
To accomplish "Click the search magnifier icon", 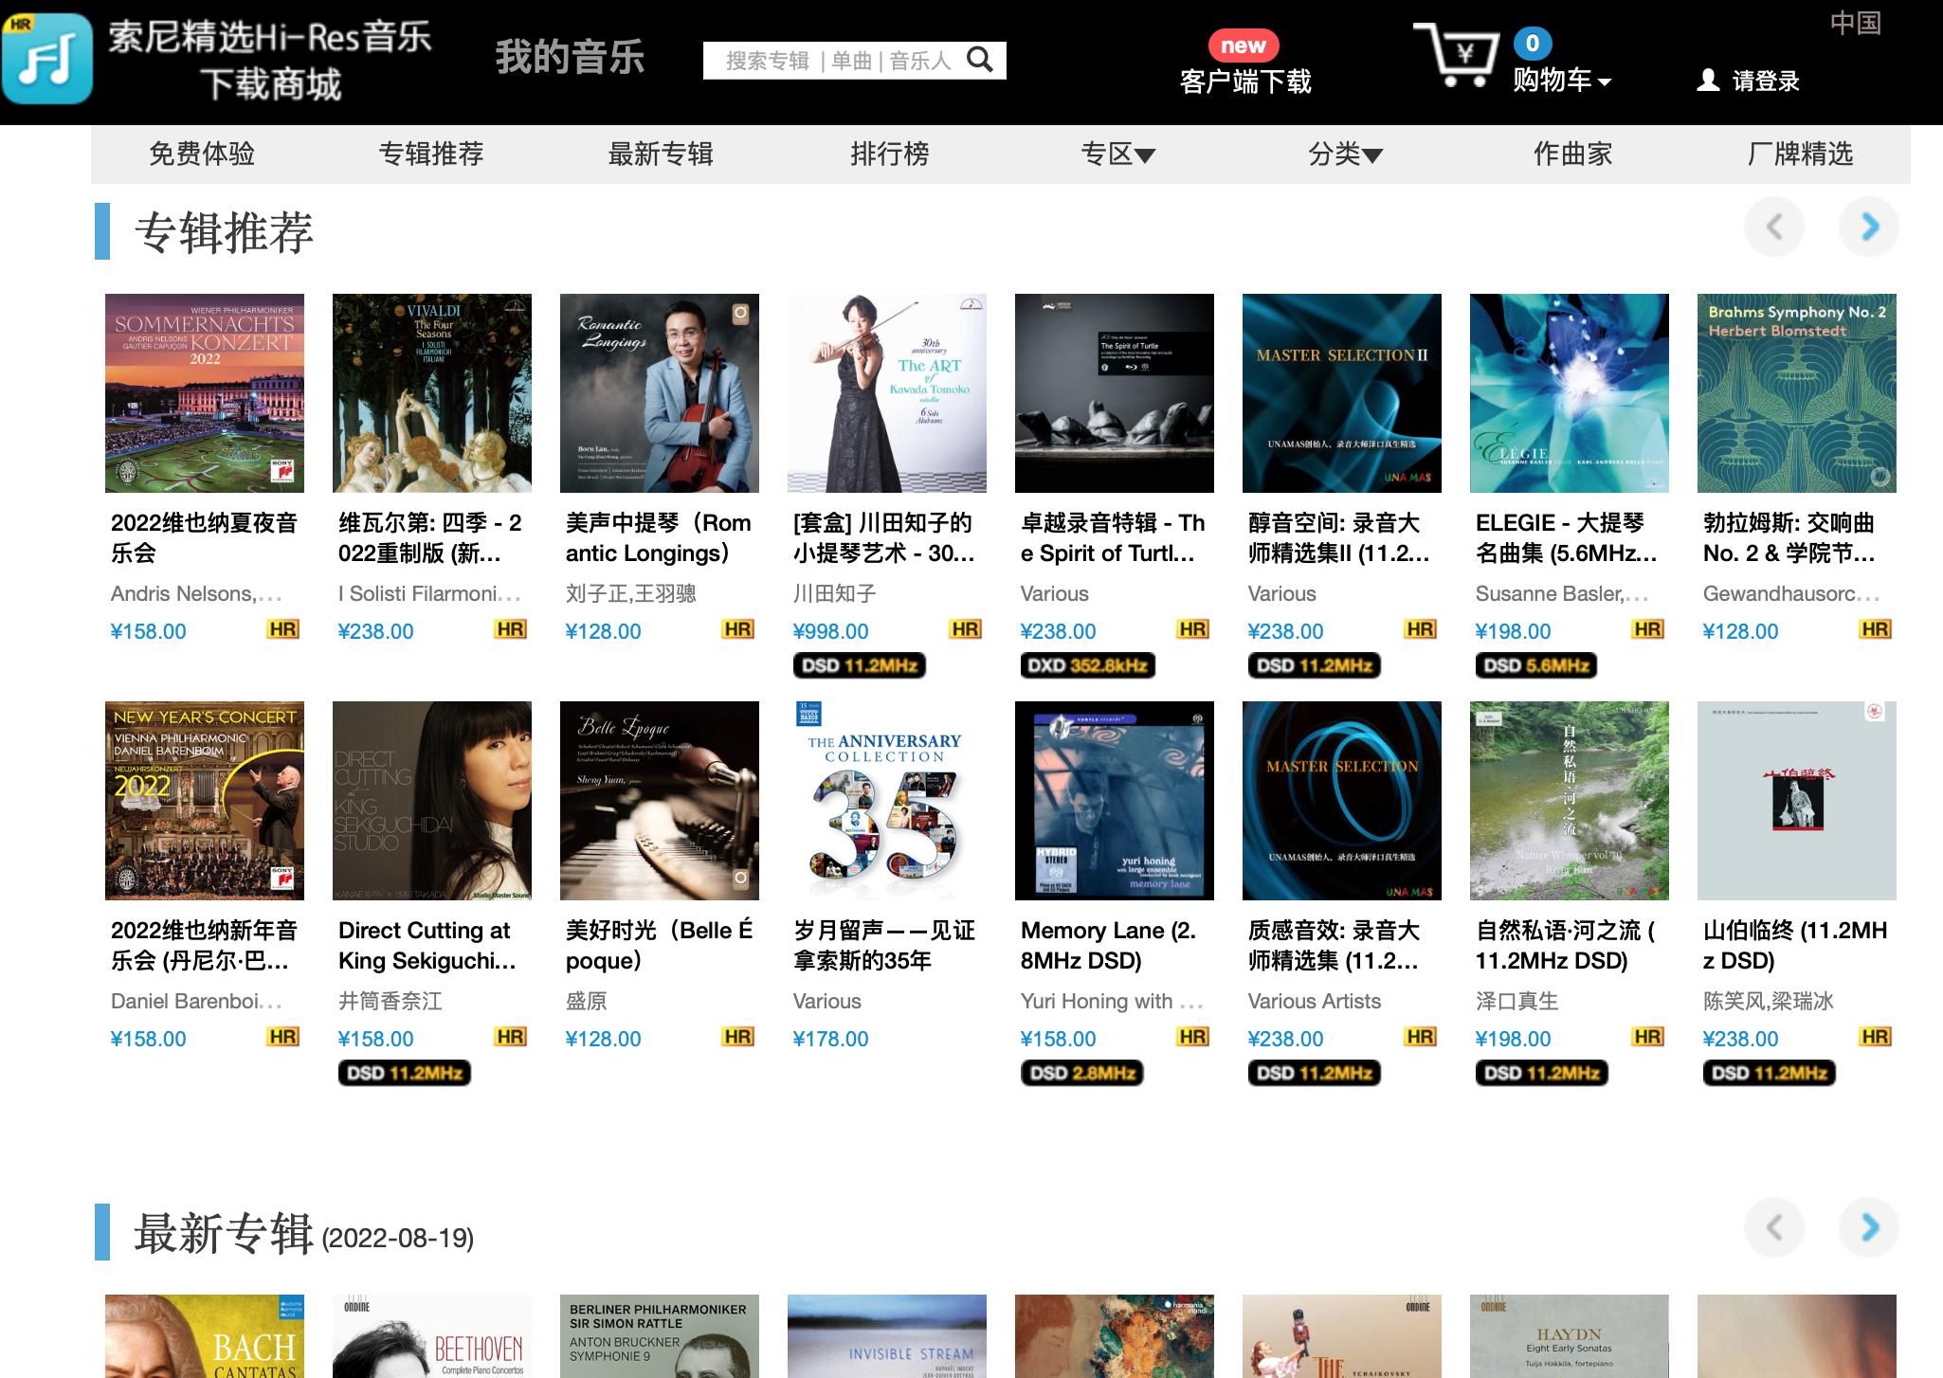I will click(x=980, y=61).
